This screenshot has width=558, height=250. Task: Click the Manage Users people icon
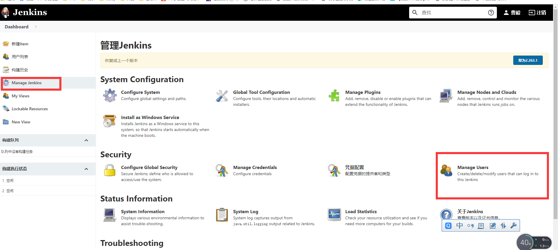point(446,170)
